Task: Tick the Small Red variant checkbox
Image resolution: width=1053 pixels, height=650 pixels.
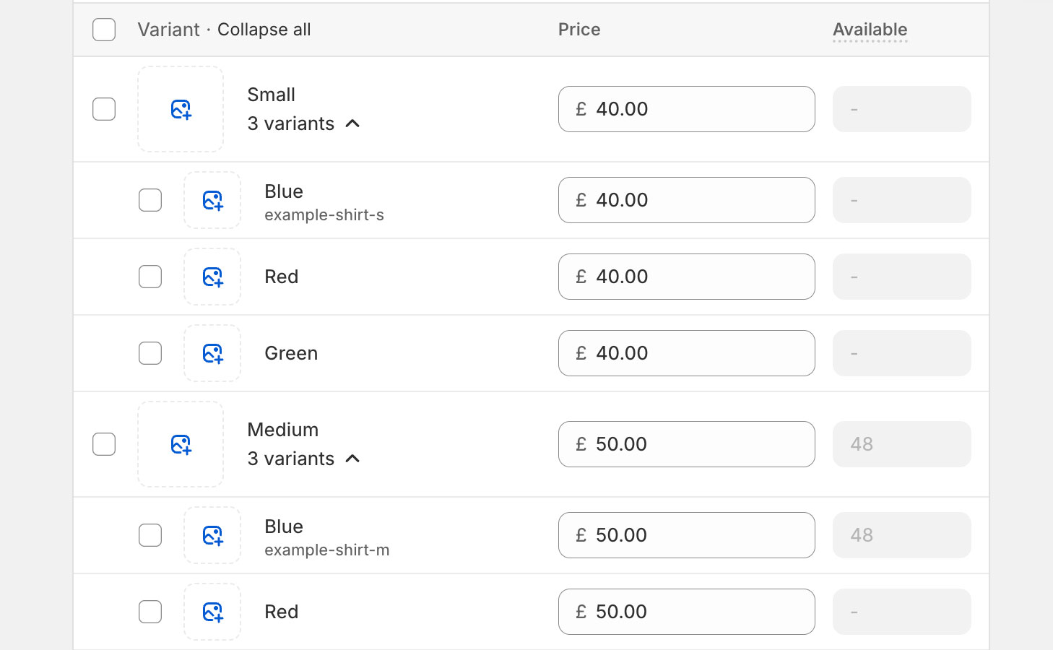Action: (x=150, y=277)
